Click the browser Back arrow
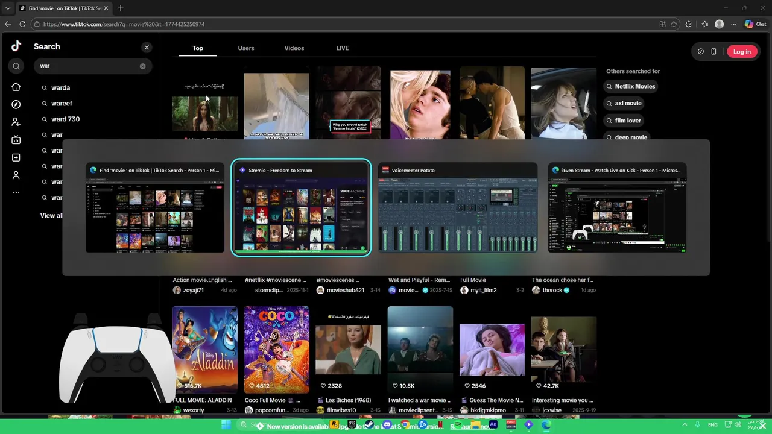 [8, 24]
